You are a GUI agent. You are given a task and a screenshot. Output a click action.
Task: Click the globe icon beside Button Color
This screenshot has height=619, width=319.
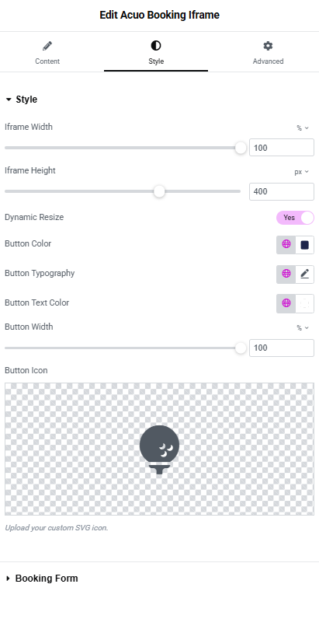[286, 244]
